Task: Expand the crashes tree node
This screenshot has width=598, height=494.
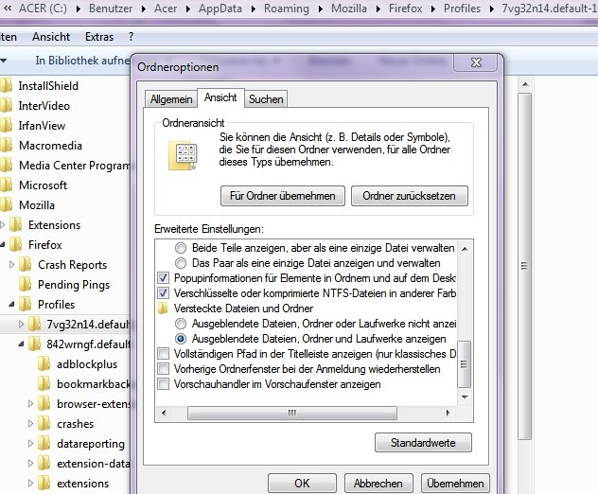Action: click(x=31, y=423)
